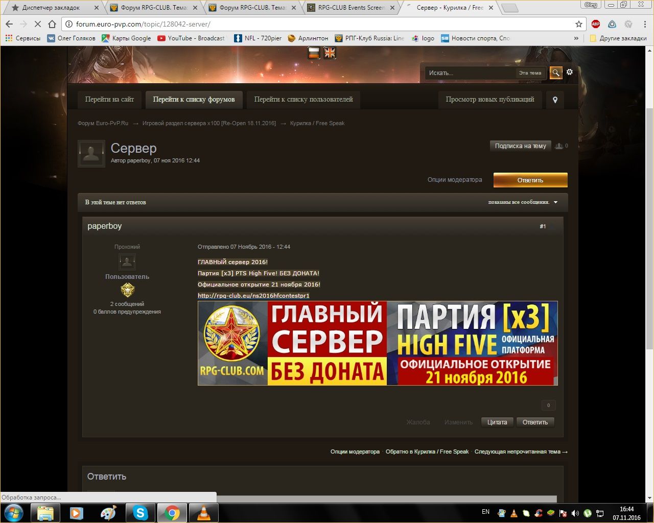Open the VK bookmark Олег Голяков

71,38
